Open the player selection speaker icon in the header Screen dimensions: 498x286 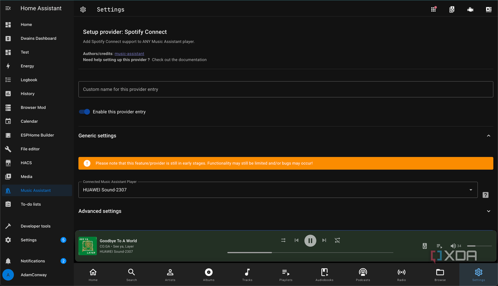(x=452, y=9)
